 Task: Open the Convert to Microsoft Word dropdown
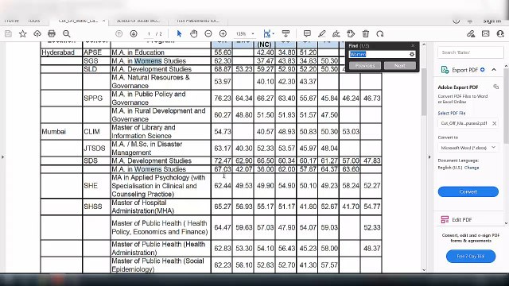[x=468, y=148]
